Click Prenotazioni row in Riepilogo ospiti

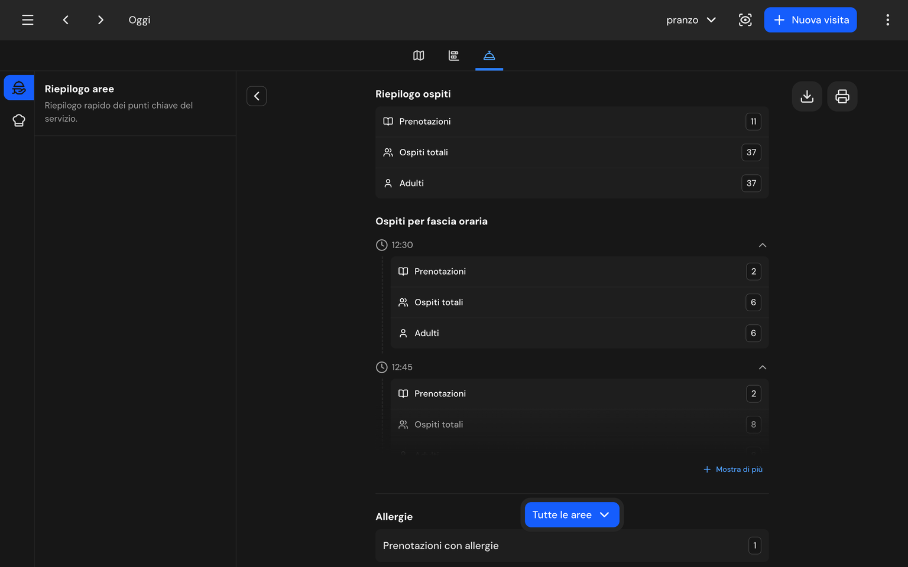(572, 122)
